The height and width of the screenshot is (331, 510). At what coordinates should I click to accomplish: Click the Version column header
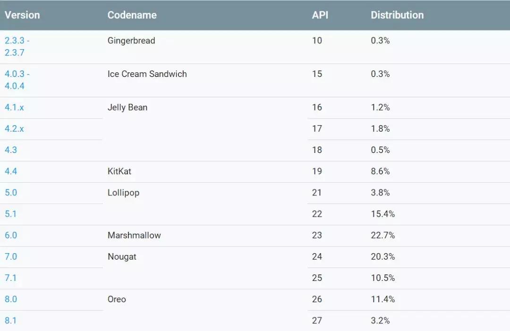[x=22, y=15]
